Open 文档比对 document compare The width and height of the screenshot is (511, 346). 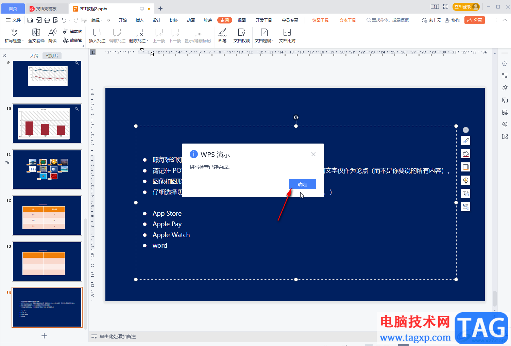(287, 36)
